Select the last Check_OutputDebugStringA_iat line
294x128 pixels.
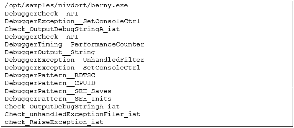pos(62,107)
